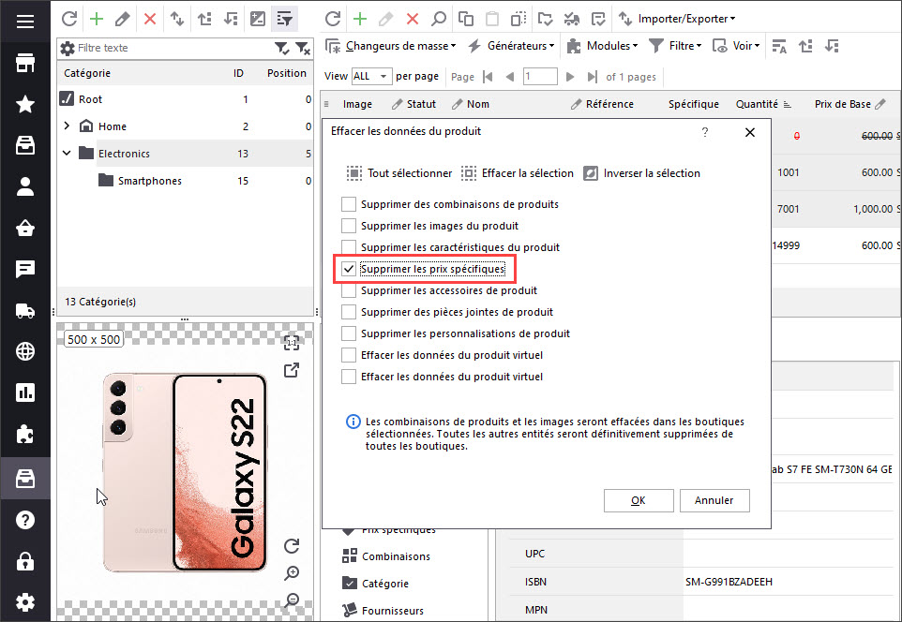Open the settings gear in the sidebar
902x622 pixels.
(24, 602)
